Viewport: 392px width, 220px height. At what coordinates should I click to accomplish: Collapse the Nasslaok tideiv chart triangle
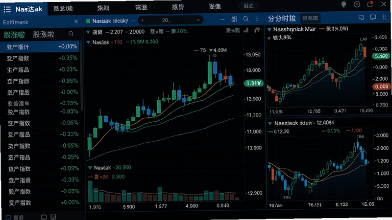(x=270, y=124)
